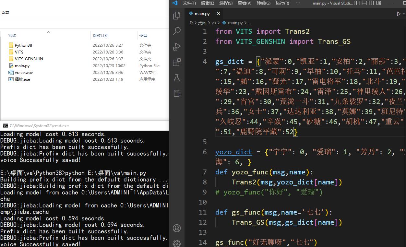Open Run and Debug view
This screenshot has width=406, height=247.
coord(177,47)
